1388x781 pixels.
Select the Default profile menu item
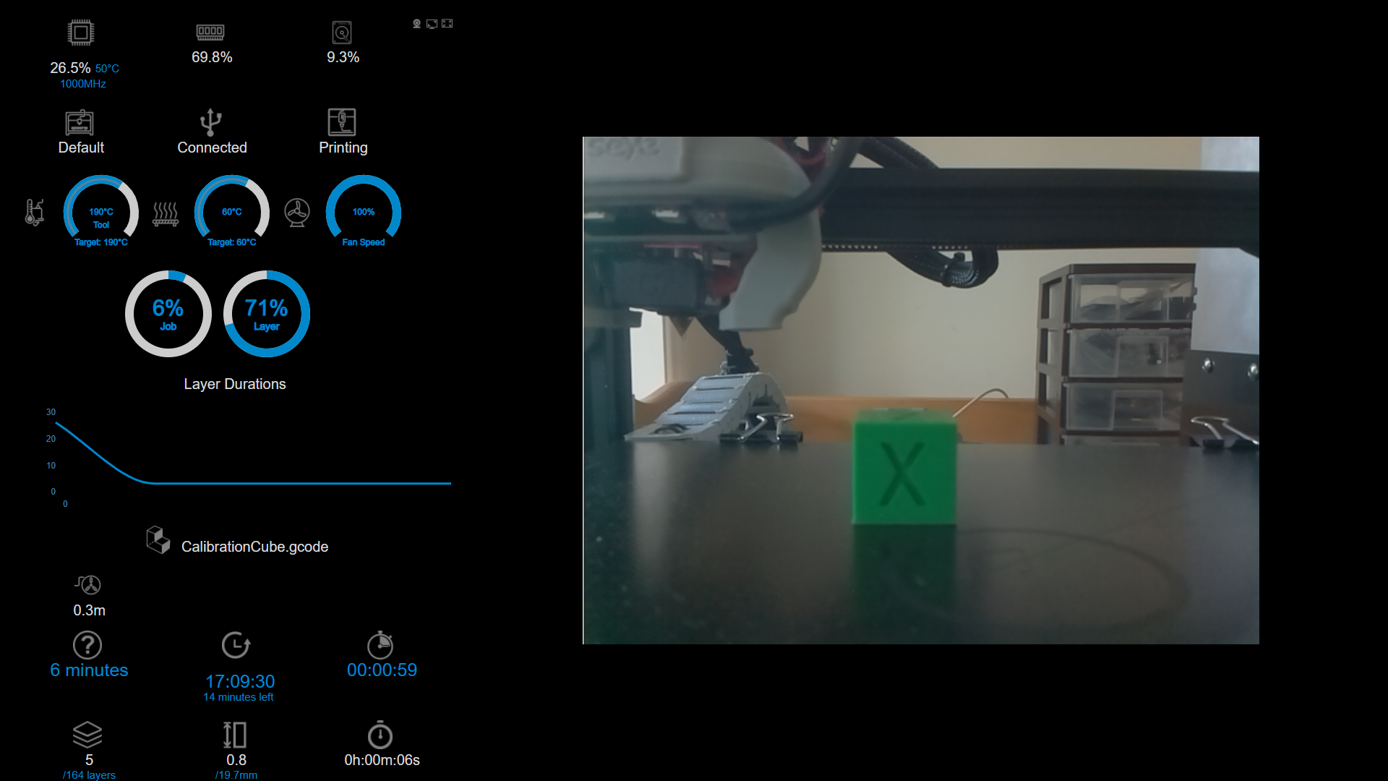coord(81,132)
